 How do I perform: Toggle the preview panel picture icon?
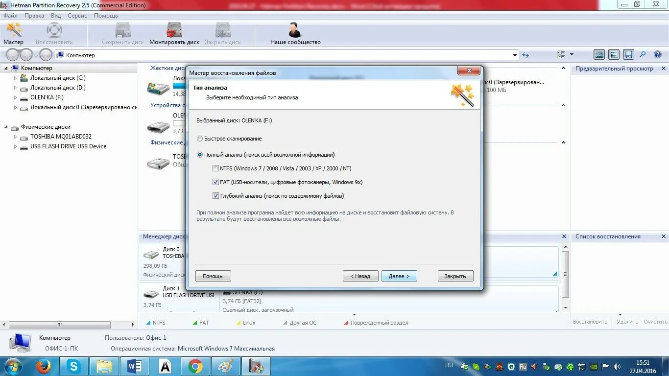click(614, 55)
